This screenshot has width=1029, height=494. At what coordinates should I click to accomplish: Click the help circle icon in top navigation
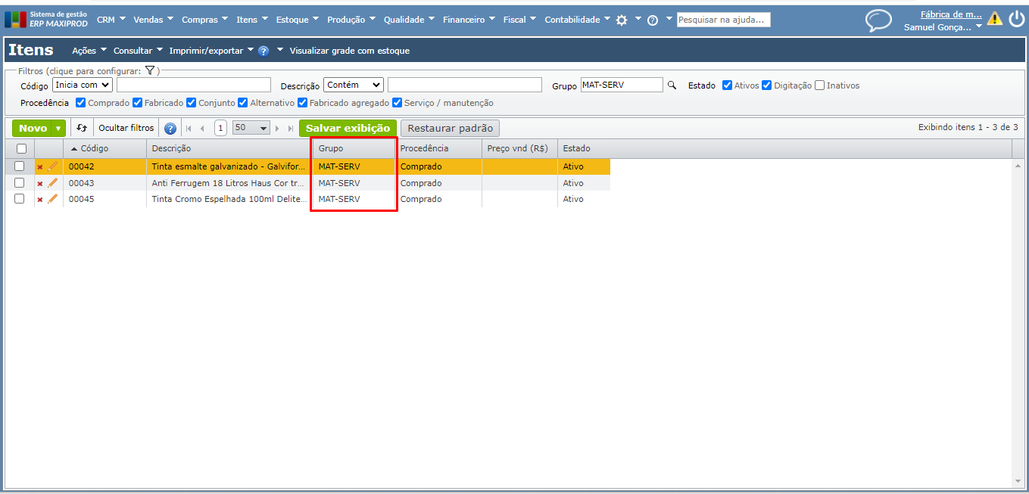pos(653,20)
